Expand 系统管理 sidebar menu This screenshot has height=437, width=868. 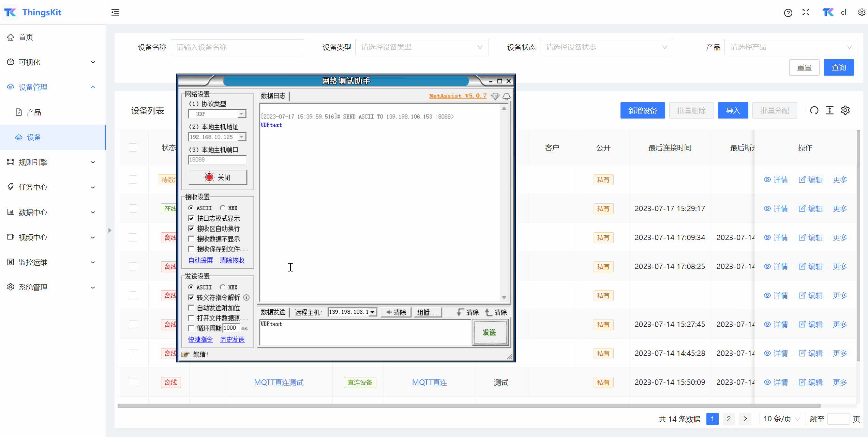(x=53, y=287)
